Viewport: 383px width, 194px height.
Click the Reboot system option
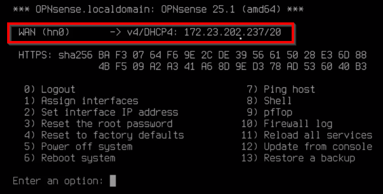[x=69, y=158]
